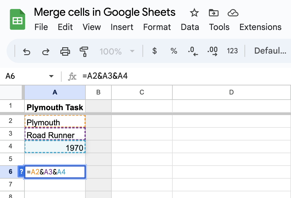Print the spreadsheet
The height and width of the screenshot is (198, 291).
[65, 51]
